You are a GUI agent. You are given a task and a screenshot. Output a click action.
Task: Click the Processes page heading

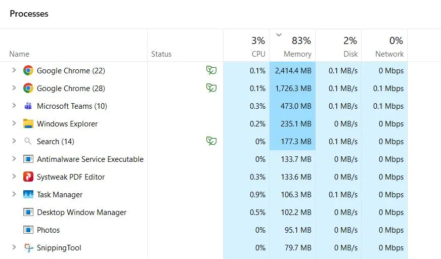[29, 14]
